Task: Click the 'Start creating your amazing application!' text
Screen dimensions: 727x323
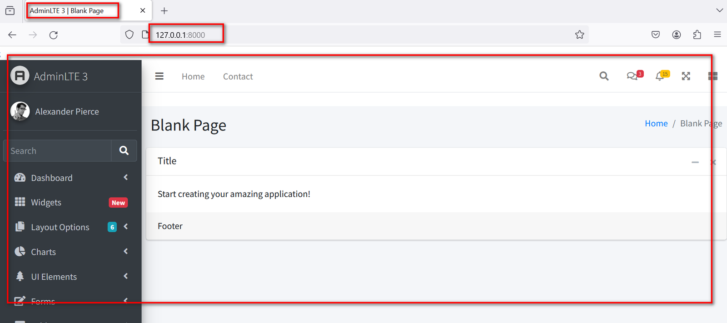Action: [x=234, y=194]
